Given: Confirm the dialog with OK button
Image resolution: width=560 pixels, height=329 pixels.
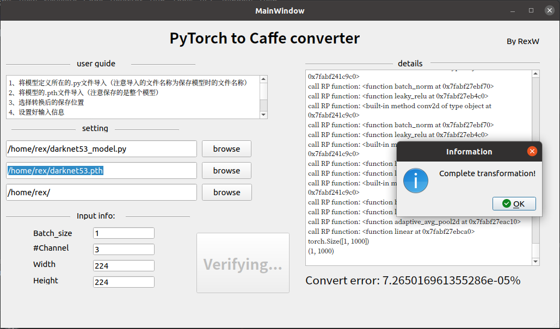Looking at the screenshot, I should click(514, 204).
